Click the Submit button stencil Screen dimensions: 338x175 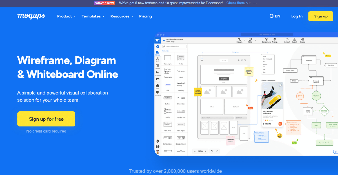pyautogui.click(x=168, y=98)
